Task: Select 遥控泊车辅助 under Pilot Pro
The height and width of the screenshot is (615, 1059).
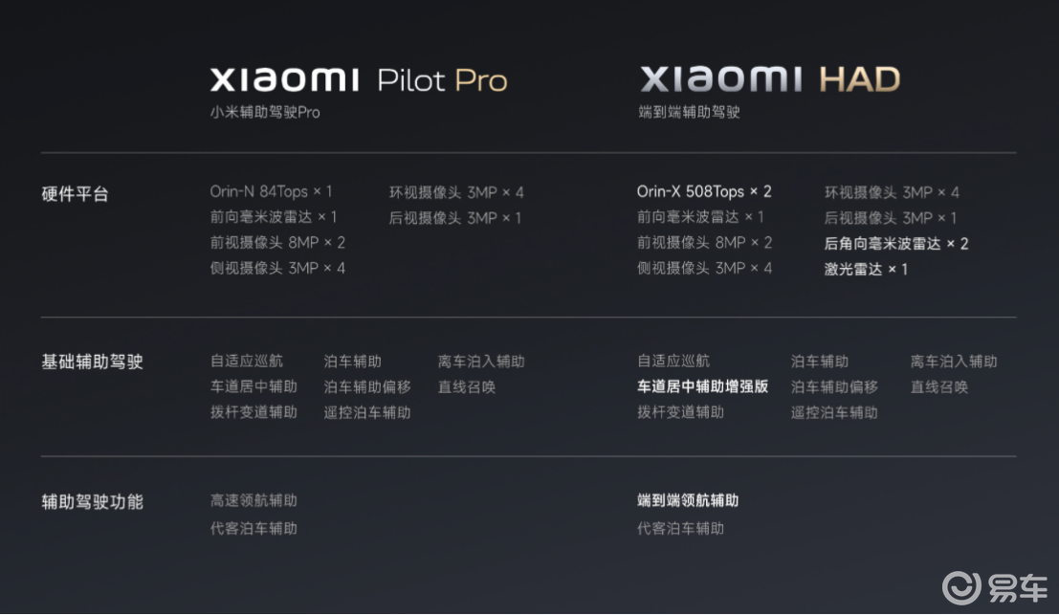Action: (367, 412)
